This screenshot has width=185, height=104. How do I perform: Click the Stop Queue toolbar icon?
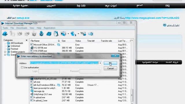[73, 34]
